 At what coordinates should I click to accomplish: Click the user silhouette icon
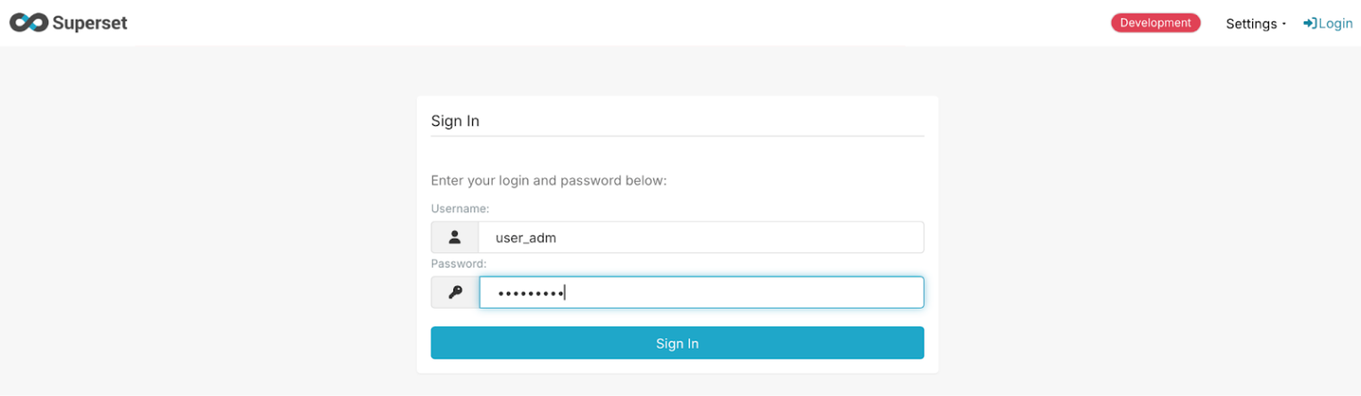(455, 237)
